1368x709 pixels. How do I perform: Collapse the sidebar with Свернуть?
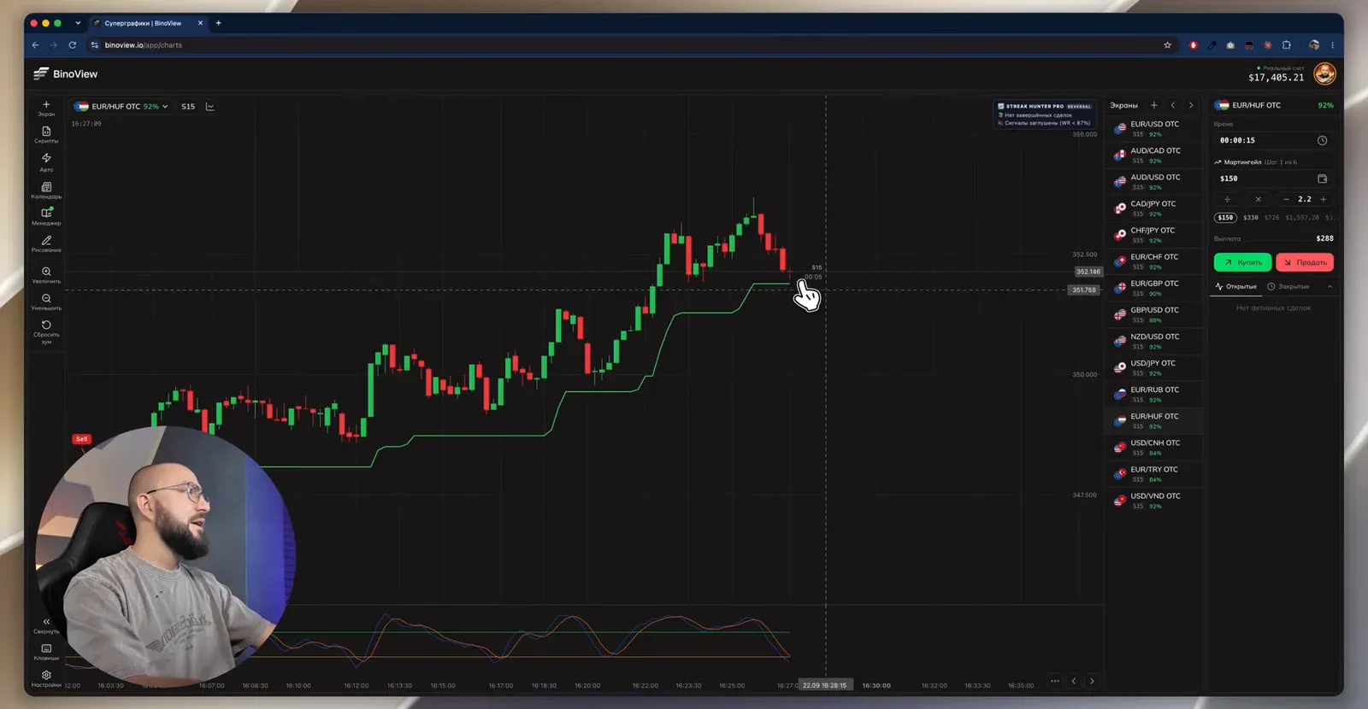pyautogui.click(x=46, y=625)
